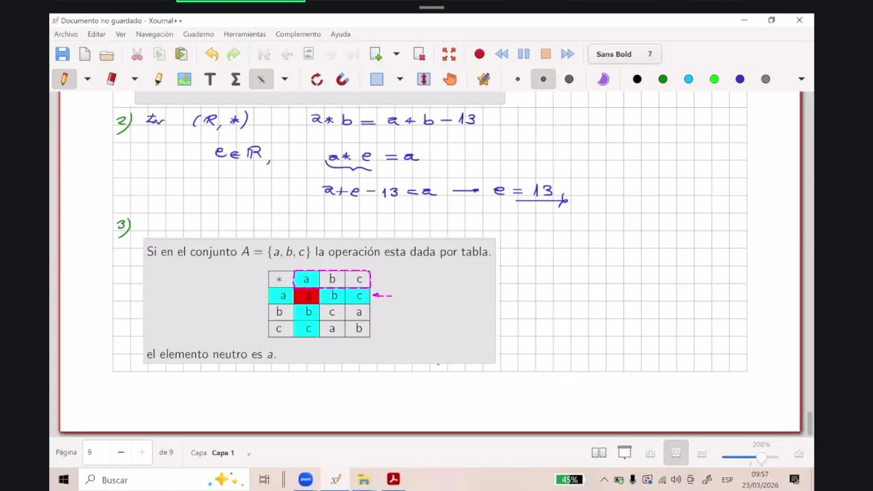Expand the toolbar overflow arrow at right
This screenshot has width=873, height=491.
point(801,79)
